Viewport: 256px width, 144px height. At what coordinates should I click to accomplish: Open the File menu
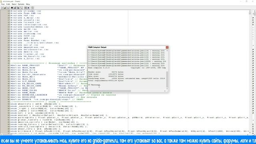coord(3,4)
